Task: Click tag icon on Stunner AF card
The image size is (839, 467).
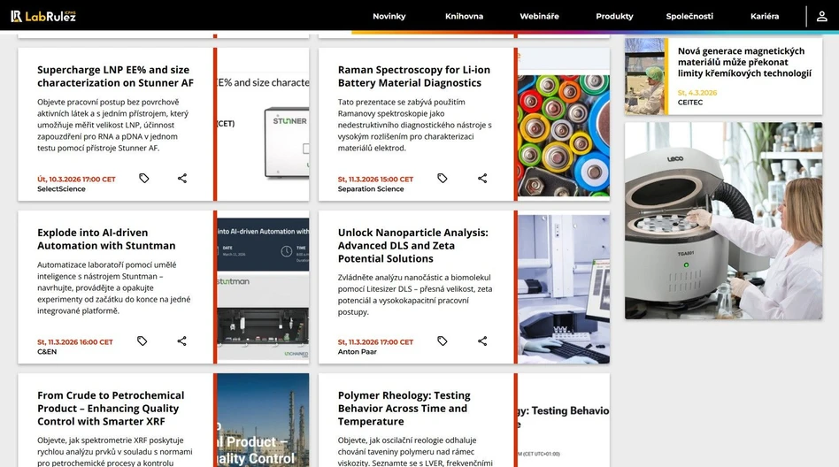Action: click(x=144, y=179)
